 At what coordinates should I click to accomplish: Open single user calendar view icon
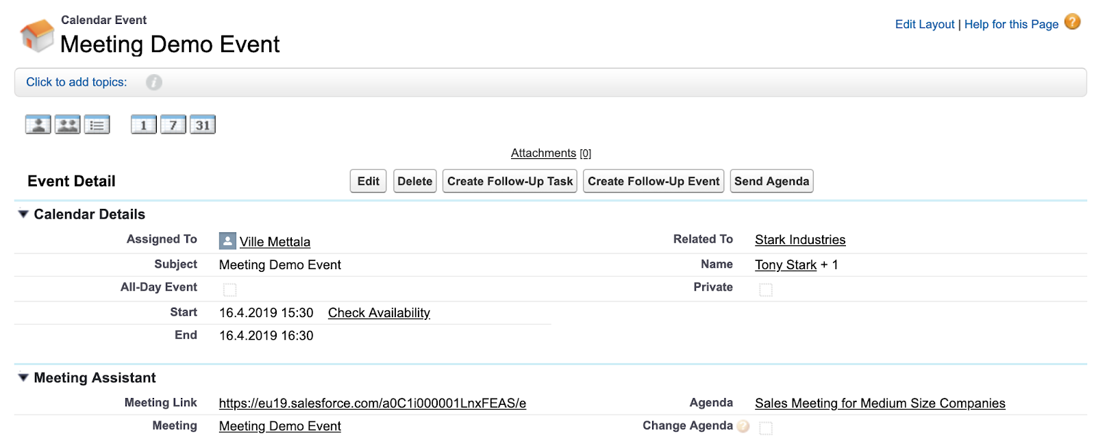pos(38,125)
